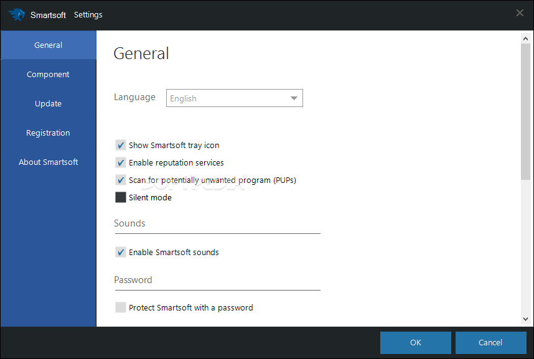Click the vertical scrollbar thumb
534x359 pixels.
(x=525, y=112)
